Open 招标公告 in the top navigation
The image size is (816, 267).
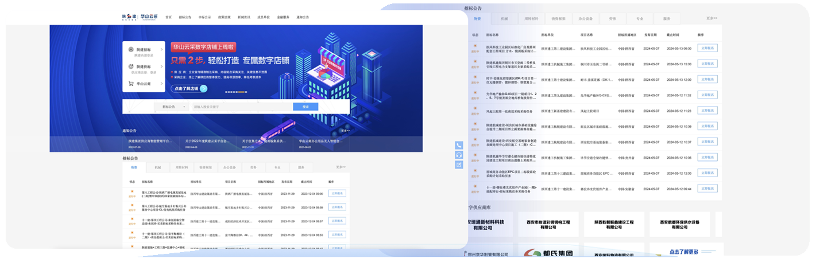tap(185, 18)
